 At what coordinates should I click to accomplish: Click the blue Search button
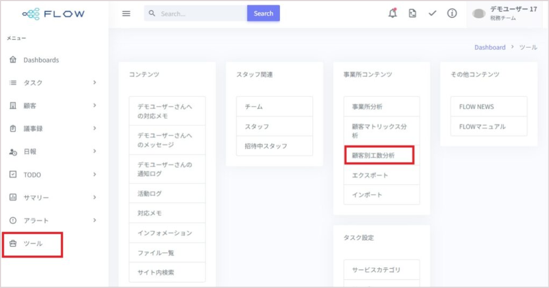click(263, 13)
